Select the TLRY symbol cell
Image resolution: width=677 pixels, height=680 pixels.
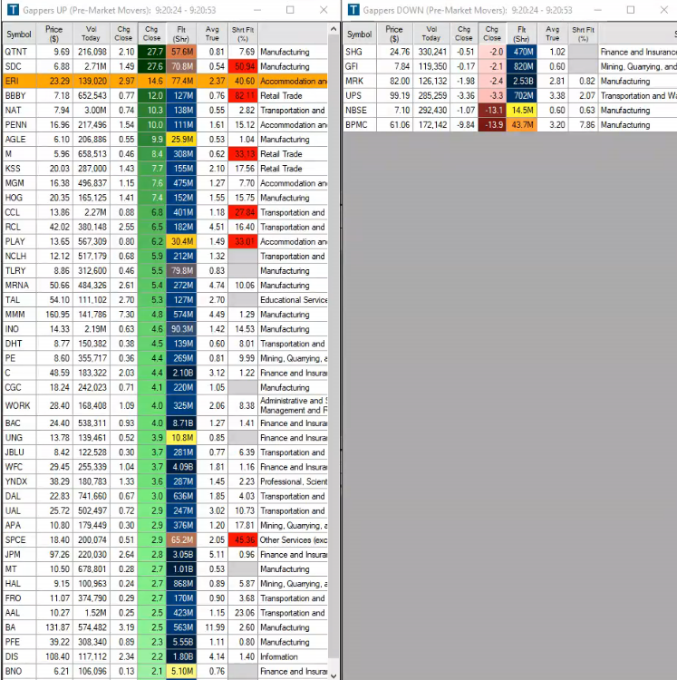19,270
